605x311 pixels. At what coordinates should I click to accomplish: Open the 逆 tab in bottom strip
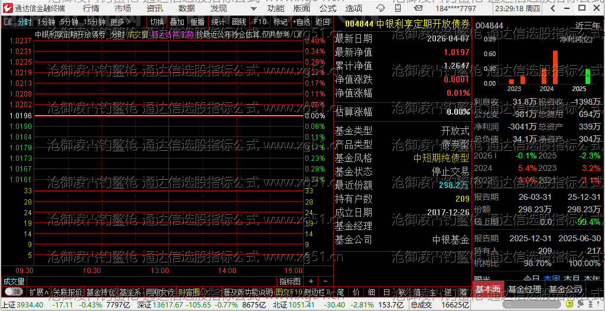[x=447, y=291]
